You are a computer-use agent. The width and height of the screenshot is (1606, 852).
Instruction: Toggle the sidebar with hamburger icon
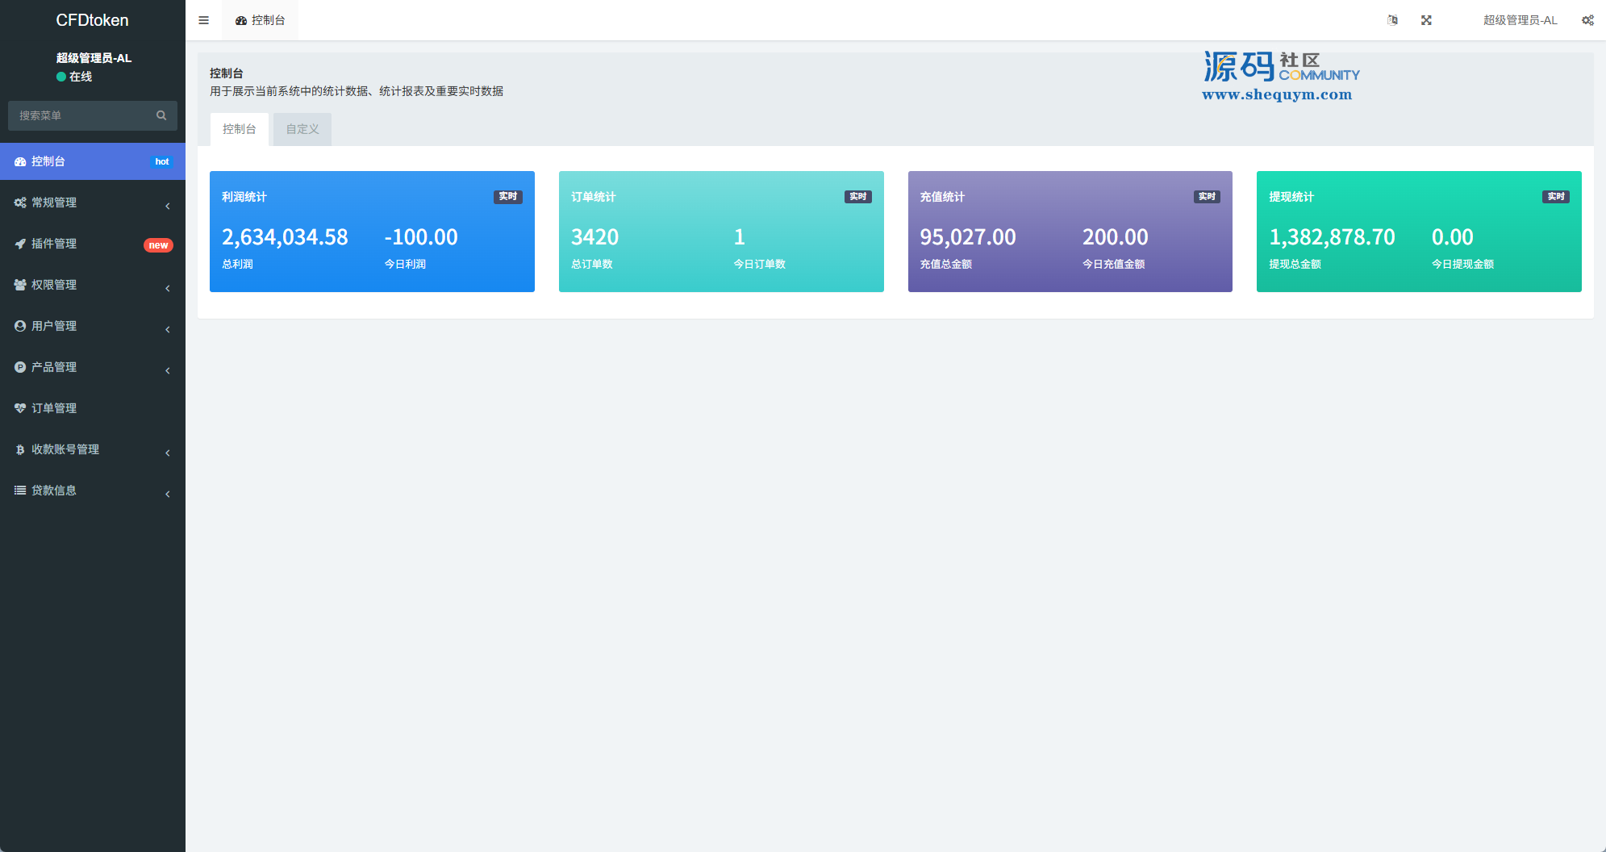click(203, 20)
